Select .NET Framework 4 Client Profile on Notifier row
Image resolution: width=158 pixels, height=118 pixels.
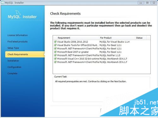[x=78, y=55]
